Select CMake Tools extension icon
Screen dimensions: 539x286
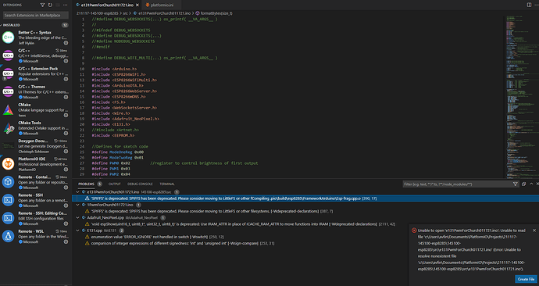9,128
